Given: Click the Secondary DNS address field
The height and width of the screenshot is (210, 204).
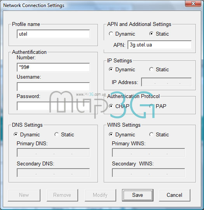Looking at the screenshot, I should (53, 173).
